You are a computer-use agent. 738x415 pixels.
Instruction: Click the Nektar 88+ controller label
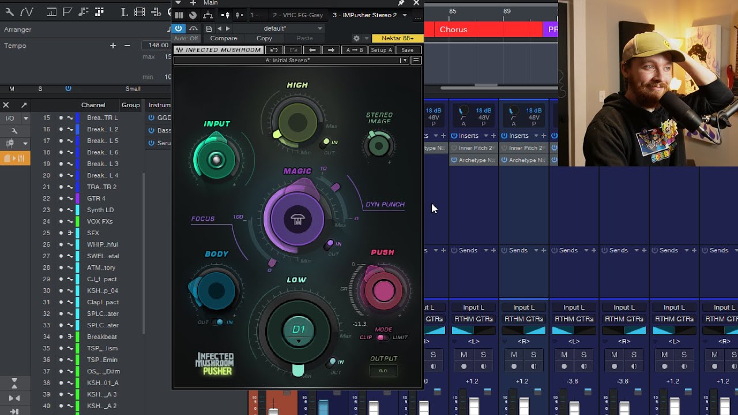(397, 39)
